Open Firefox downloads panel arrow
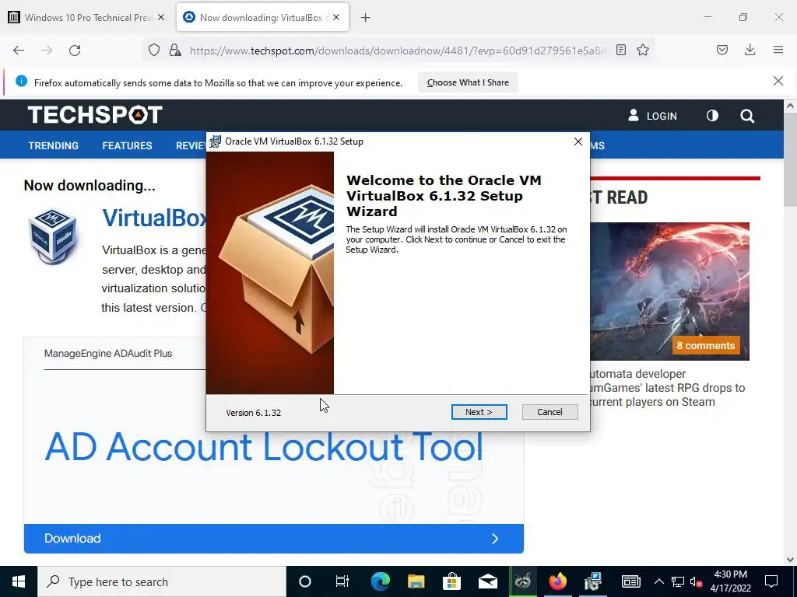Viewport: 797px width, 597px height. (x=750, y=50)
